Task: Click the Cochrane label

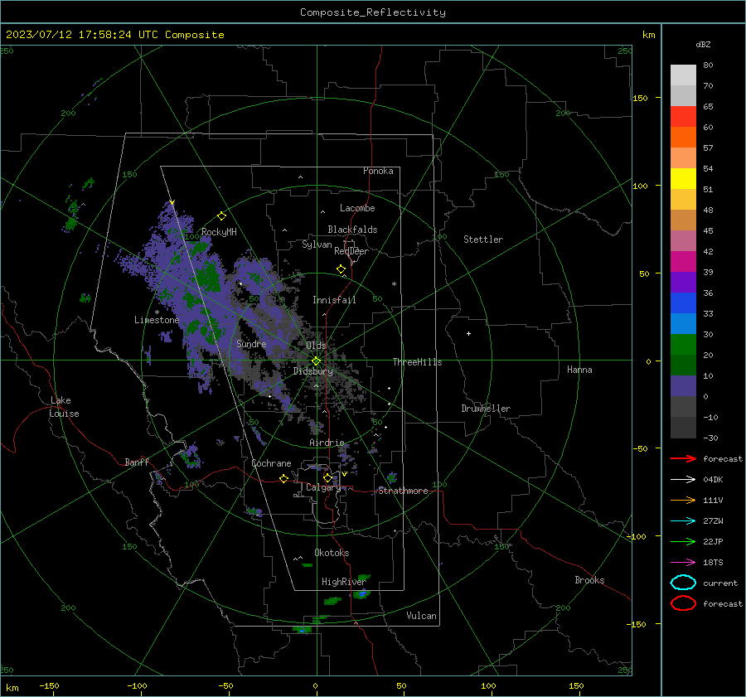Action: pos(271,463)
